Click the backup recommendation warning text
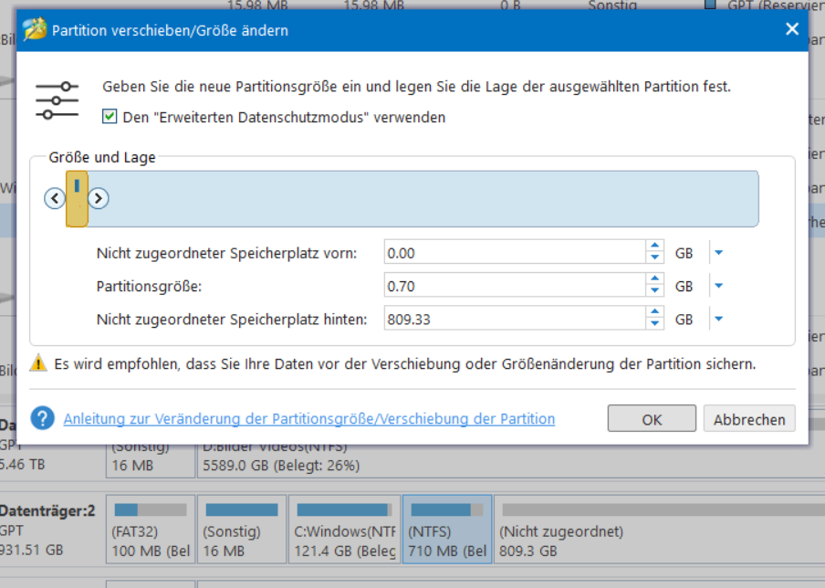The image size is (825, 588). pyautogui.click(x=405, y=363)
